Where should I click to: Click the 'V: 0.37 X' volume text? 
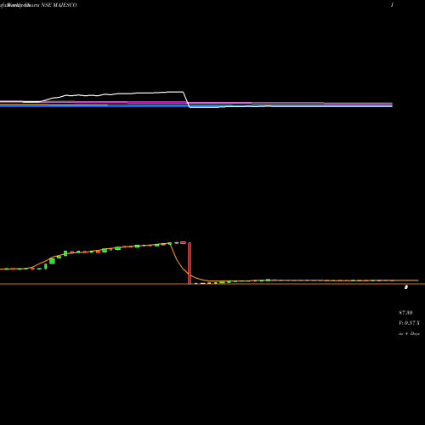pos(409,323)
